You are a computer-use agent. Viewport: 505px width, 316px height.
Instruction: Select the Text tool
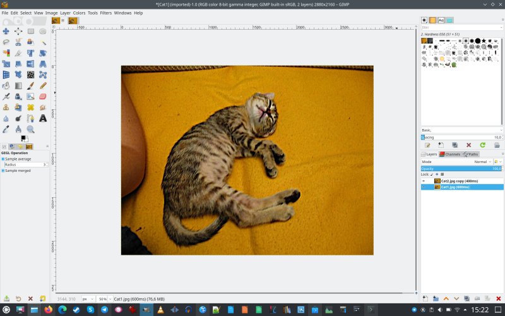pos(43,118)
